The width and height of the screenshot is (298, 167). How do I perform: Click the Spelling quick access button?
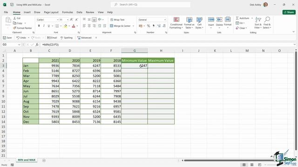click(x=67, y=38)
